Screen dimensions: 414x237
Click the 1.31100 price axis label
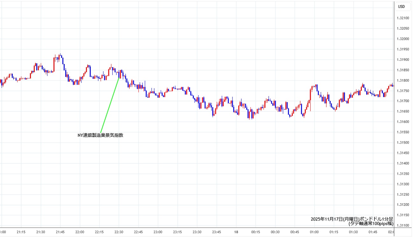click(x=403, y=226)
